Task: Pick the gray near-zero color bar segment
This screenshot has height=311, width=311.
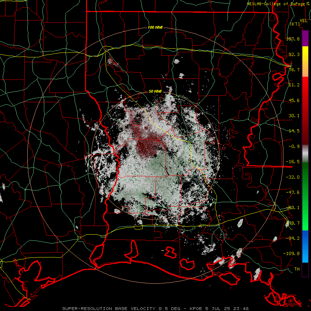Action: 305,153
